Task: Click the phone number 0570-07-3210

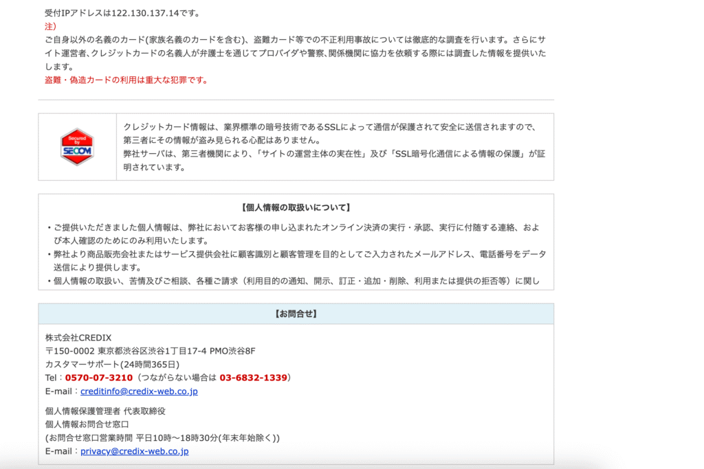Action: (99, 378)
